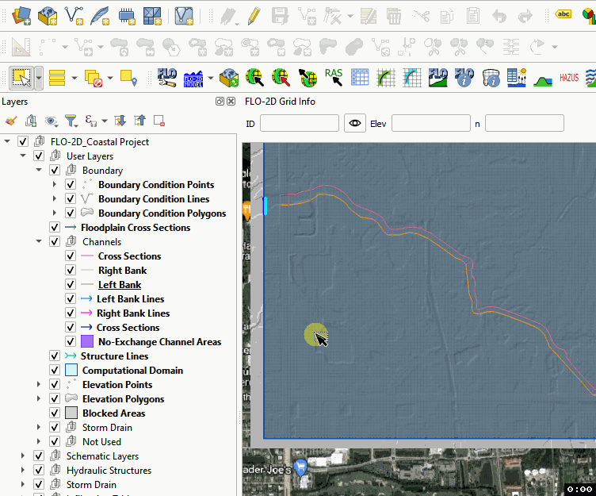Viewport: 596px width, 496px height.
Task: Expand the Elevation Points layer
Action: [39, 385]
